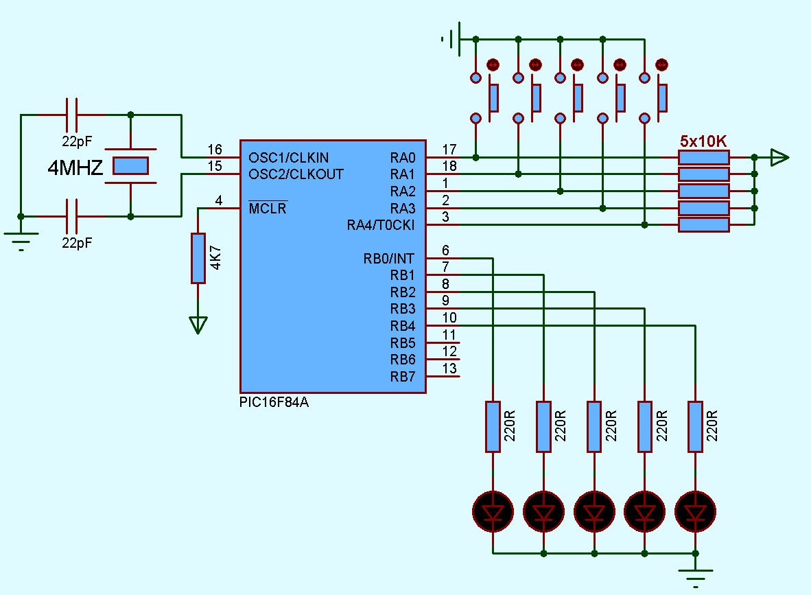Click the PIC16F84A part label text
The width and height of the screenshot is (811, 595).
[x=273, y=402]
